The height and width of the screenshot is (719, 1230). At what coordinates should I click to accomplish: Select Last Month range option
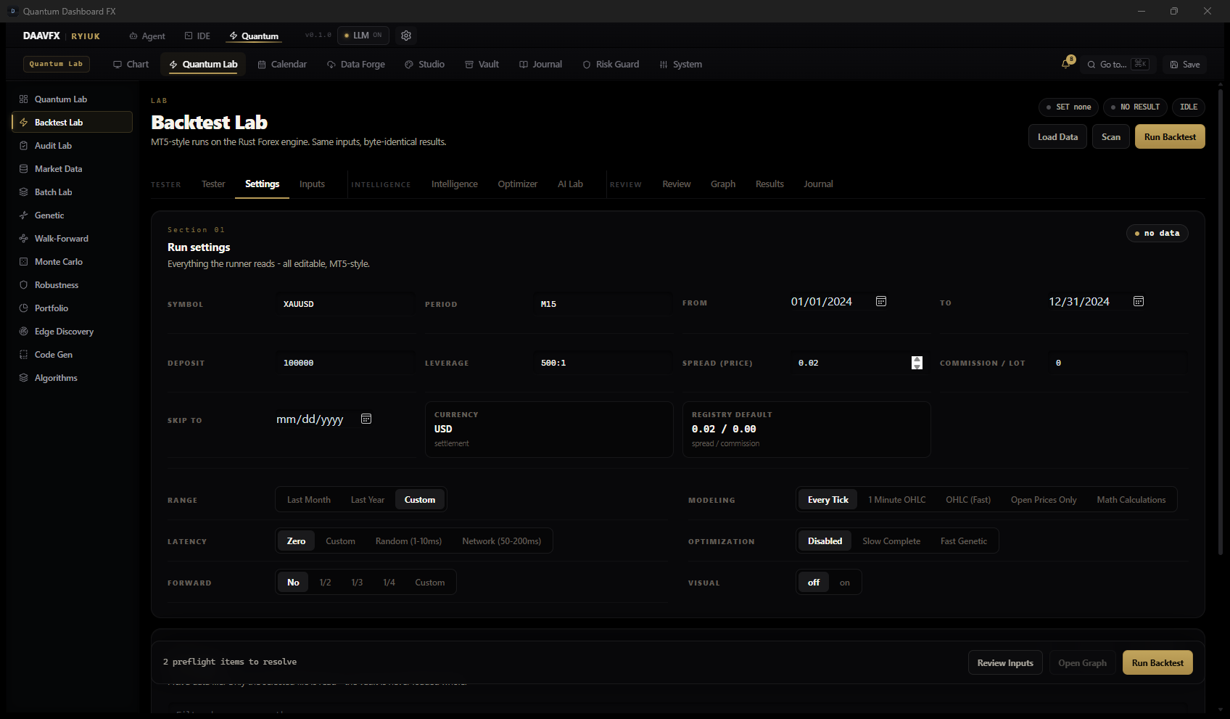[309, 500]
